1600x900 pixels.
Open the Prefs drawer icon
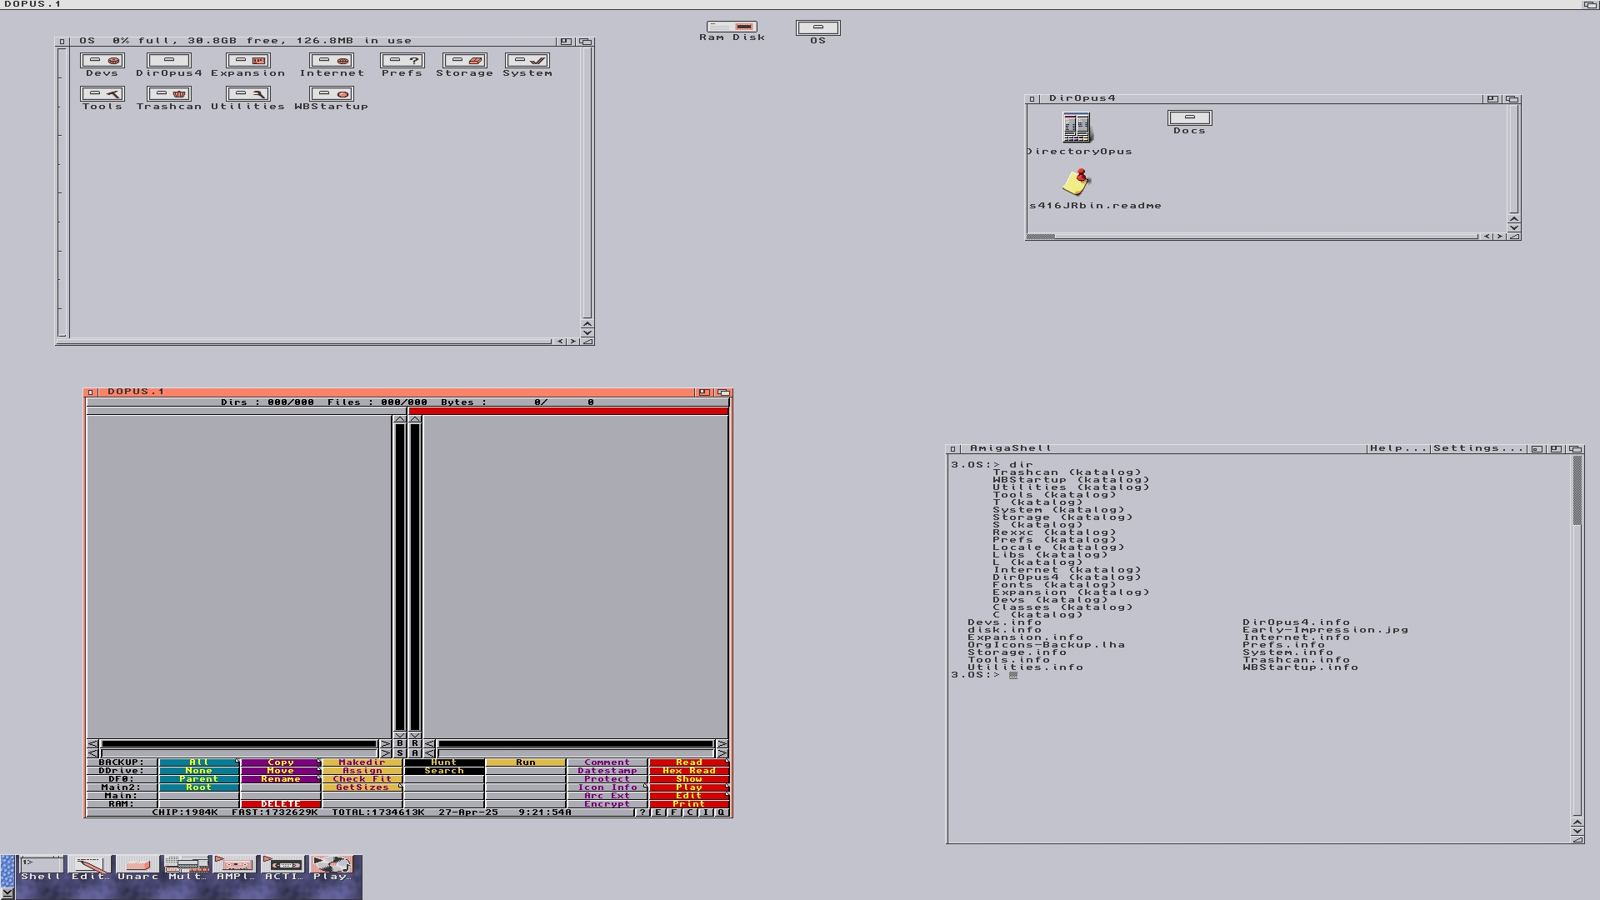(402, 61)
